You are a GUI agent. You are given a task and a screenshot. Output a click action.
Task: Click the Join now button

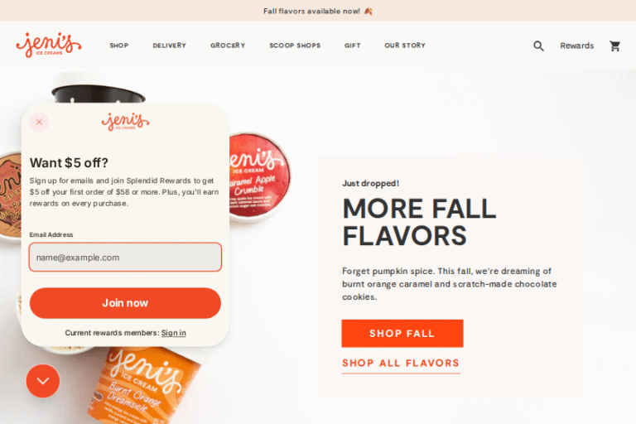(x=125, y=303)
